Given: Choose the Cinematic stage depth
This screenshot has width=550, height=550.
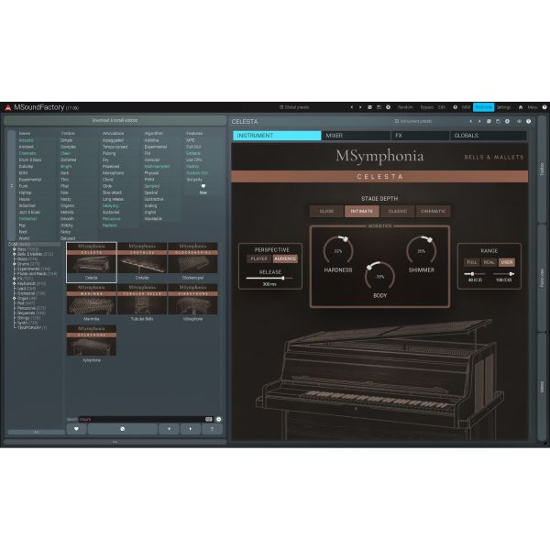Looking at the screenshot, I should 434,211.
